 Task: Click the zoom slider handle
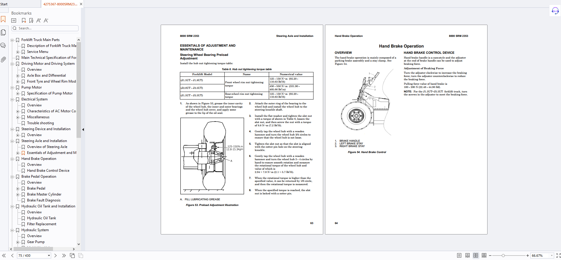click(503, 256)
